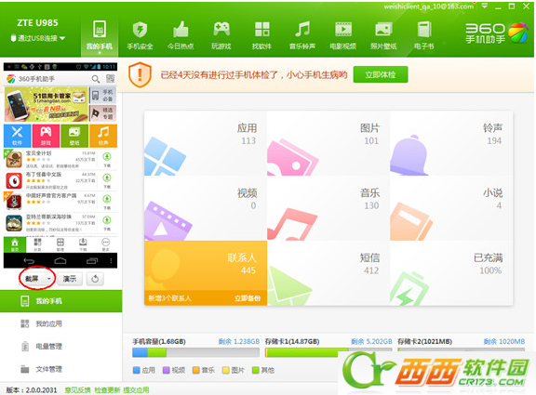Click the 检查更新 link

click(x=107, y=389)
